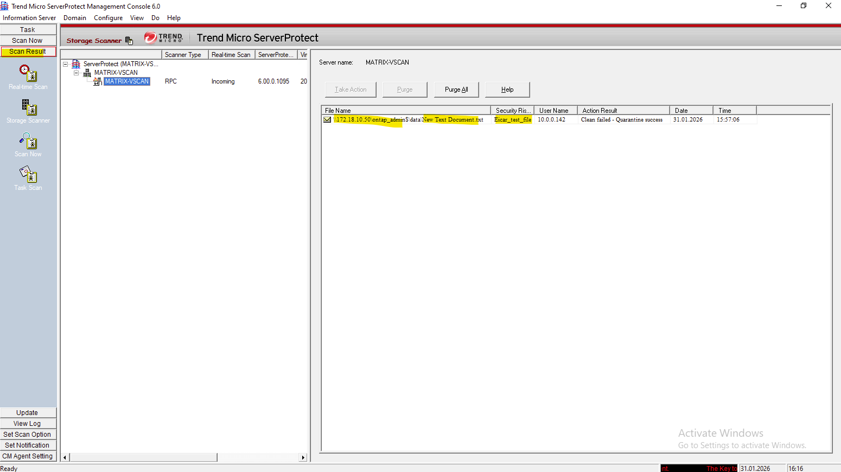Click the envelope icon beside the scan result
This screenshot has height=472, width=841.
327,119
